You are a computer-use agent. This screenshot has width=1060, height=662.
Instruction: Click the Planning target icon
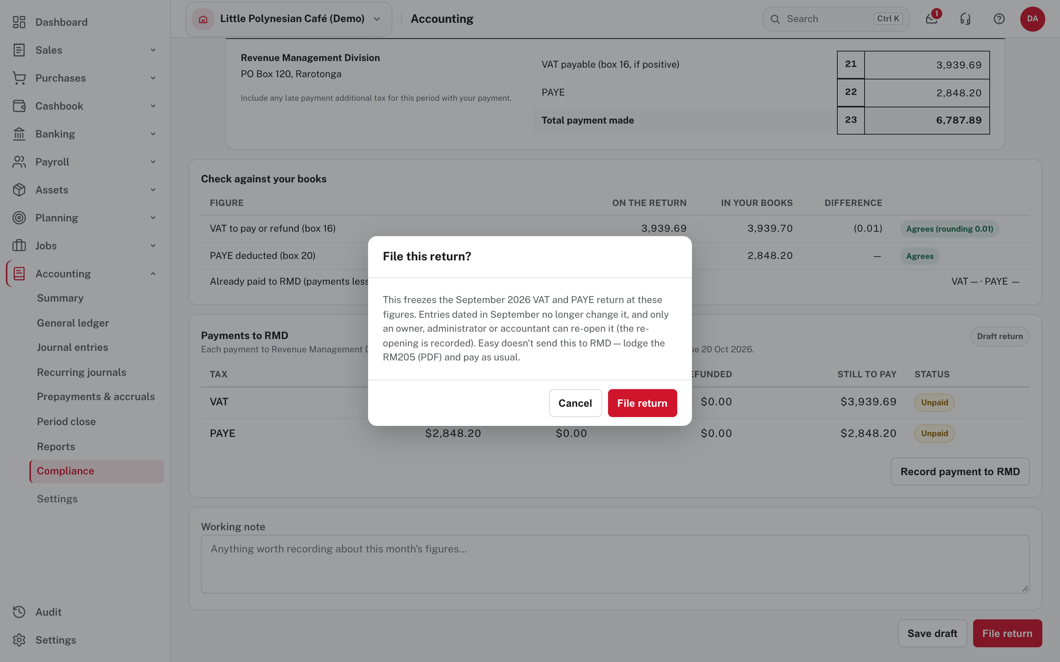[19, 218]
